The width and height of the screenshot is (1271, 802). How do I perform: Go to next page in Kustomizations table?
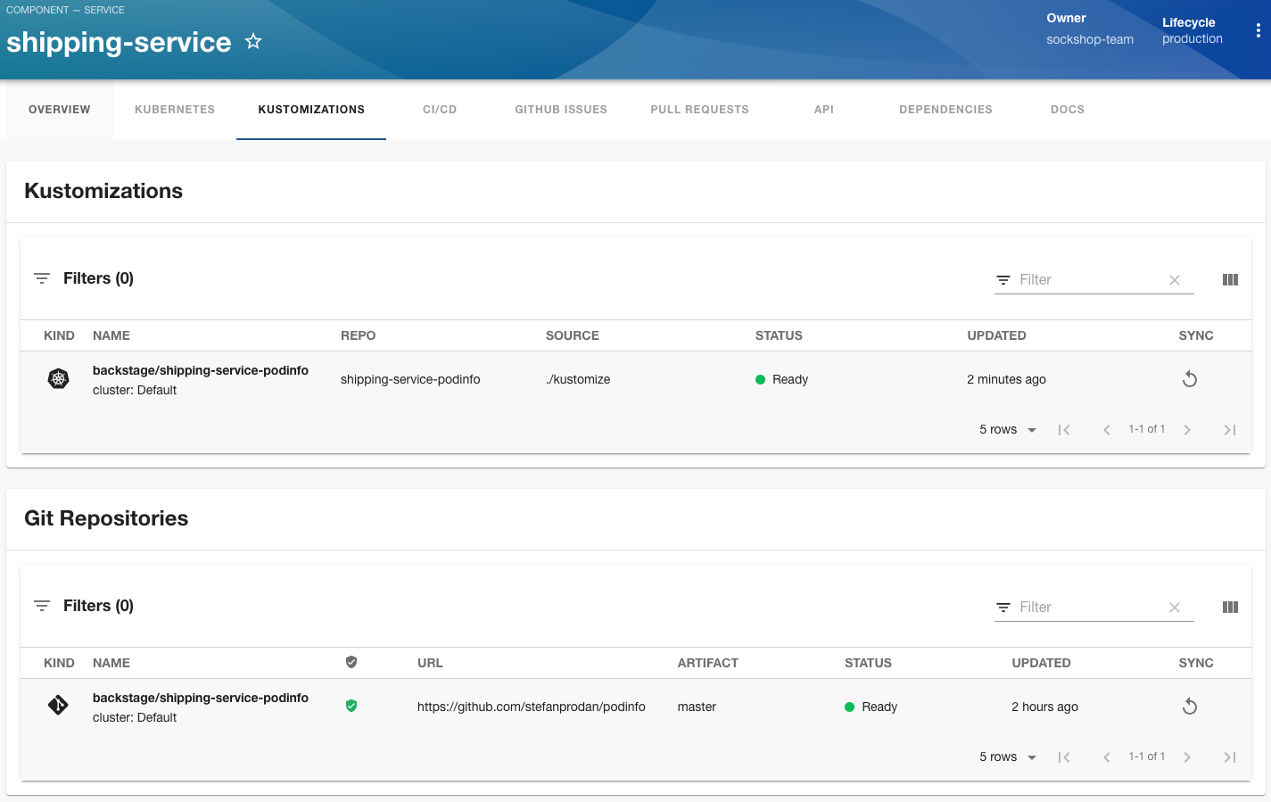point(1187,430)
